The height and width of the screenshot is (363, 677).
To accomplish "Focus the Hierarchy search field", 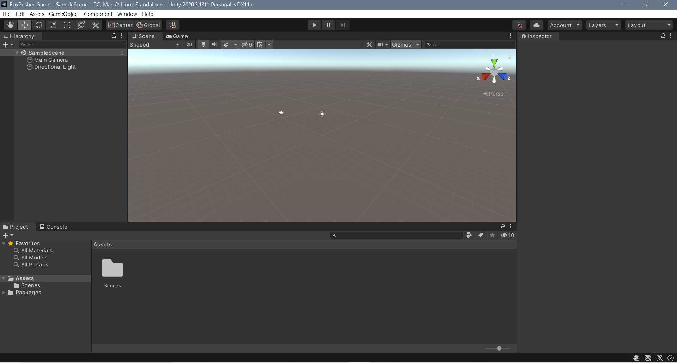I will click(73, 44).
